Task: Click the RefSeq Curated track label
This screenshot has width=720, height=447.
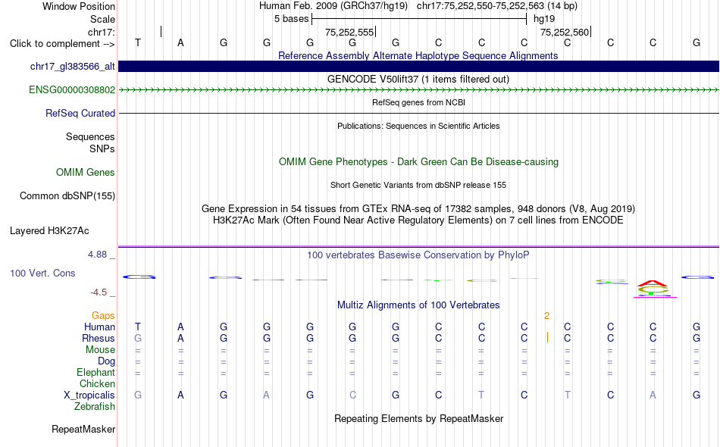Action: point(80,114)
